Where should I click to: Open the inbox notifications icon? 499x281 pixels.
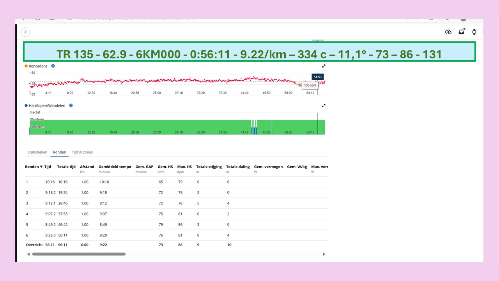tap(462, 32)
